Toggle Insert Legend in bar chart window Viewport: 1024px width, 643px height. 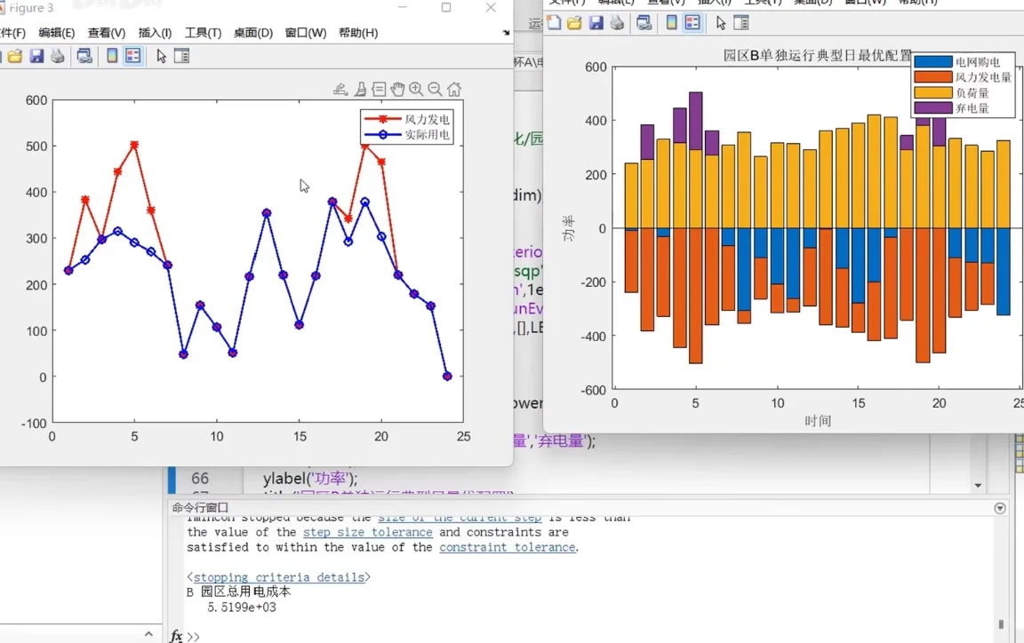[x=692, y=23]
